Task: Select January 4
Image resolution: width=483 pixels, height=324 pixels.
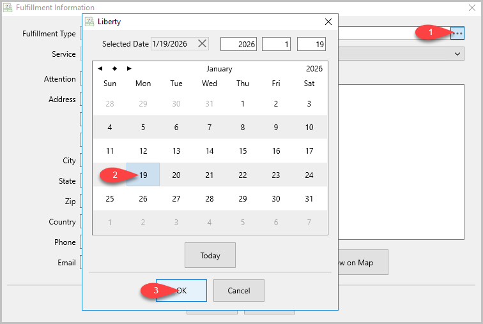Action: 110,128
